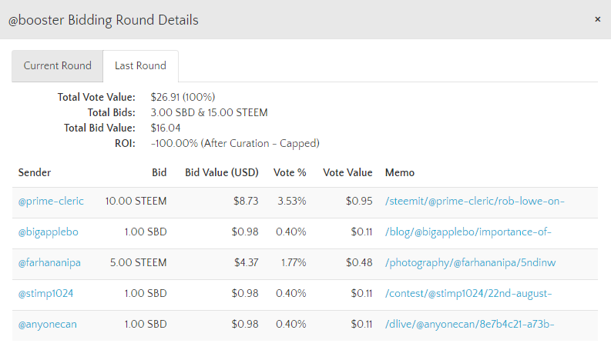
Task: Open @anyonecan sender profile link
Action: pos(48,324)
